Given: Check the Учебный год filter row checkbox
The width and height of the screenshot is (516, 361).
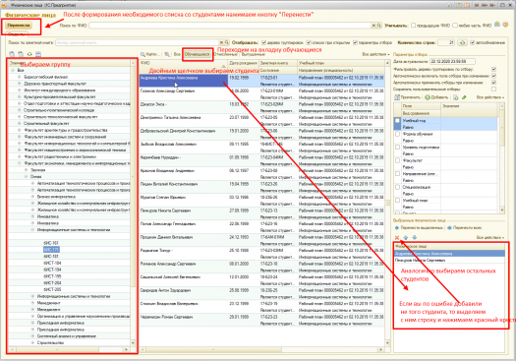Looking at the screenshot, I should tap(397, 121).
